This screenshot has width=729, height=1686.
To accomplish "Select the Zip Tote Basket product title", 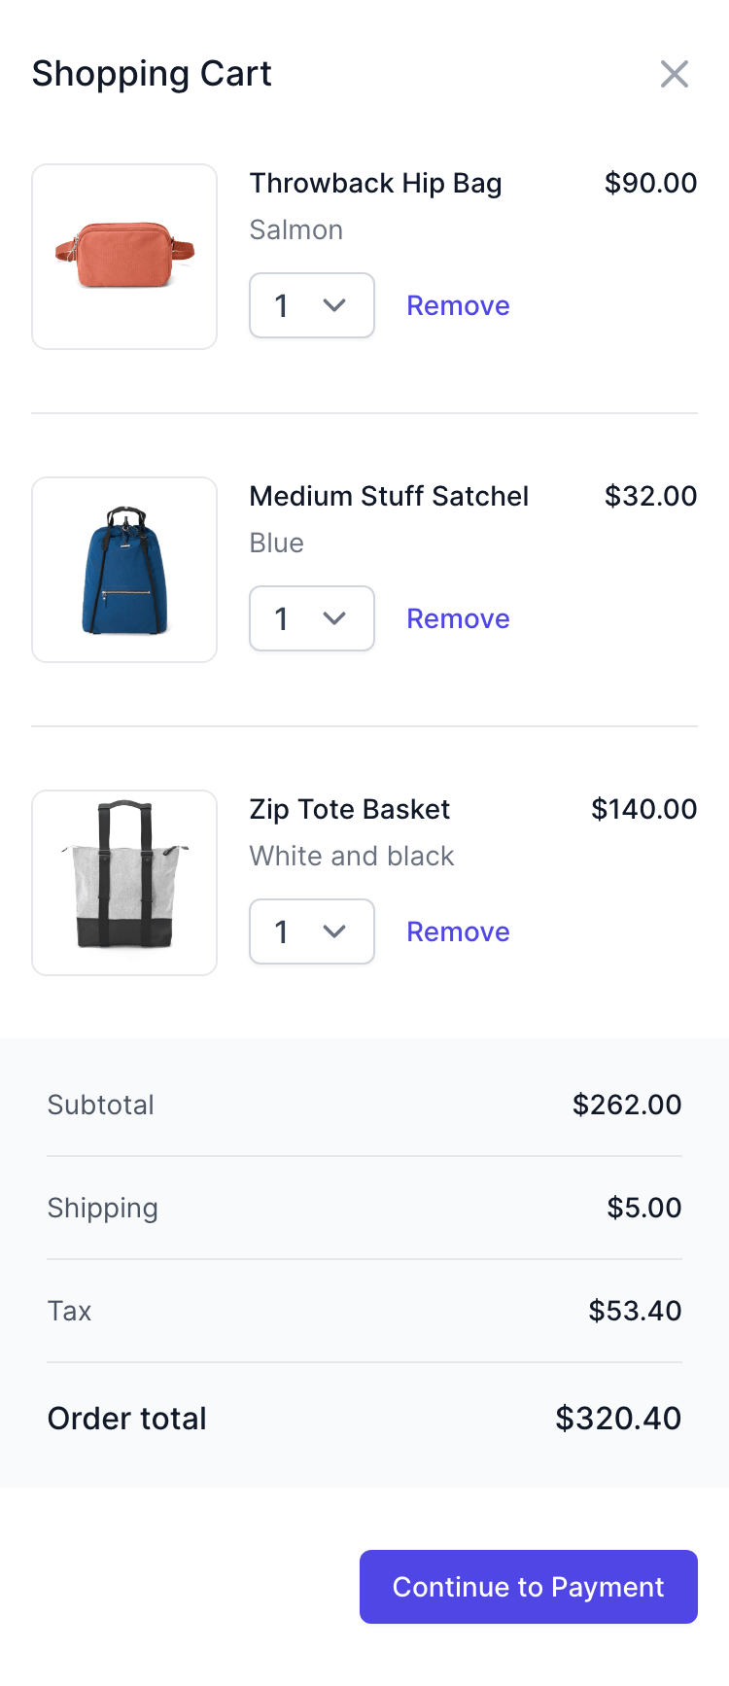I will 350,809.
